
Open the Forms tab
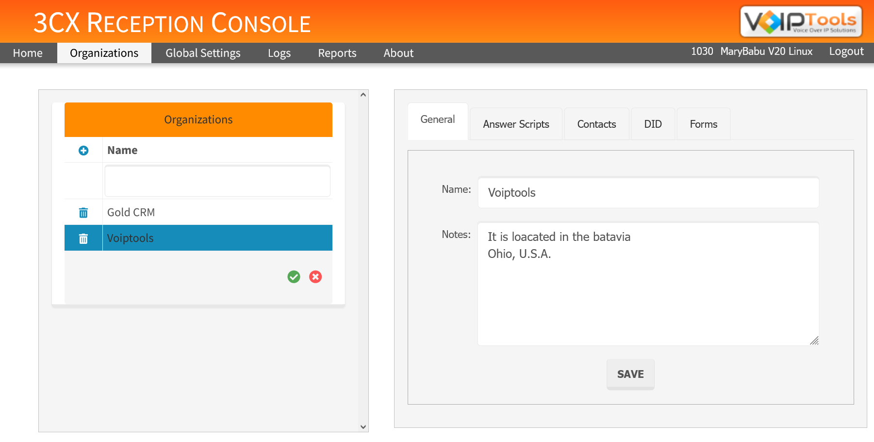pyautogui.click(x=703, y=124)
